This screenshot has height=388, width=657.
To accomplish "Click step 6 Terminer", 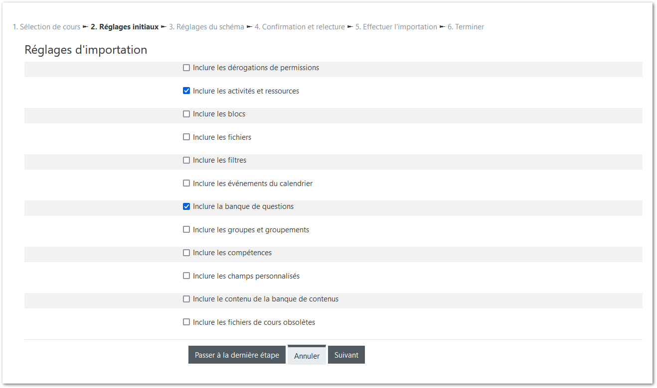I will point(466,27).
